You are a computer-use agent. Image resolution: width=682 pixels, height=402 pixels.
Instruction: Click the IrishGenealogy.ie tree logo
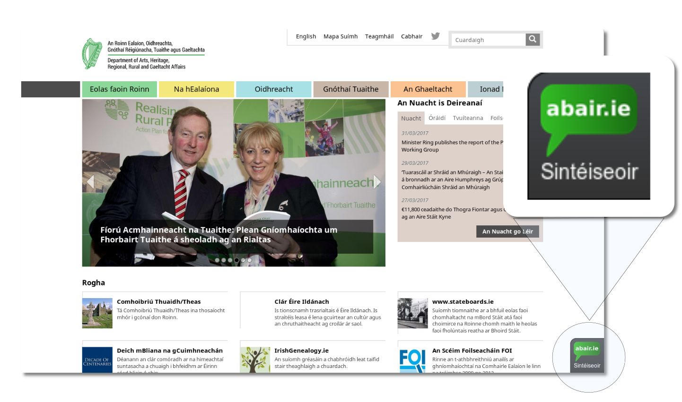tap(255, 359)
